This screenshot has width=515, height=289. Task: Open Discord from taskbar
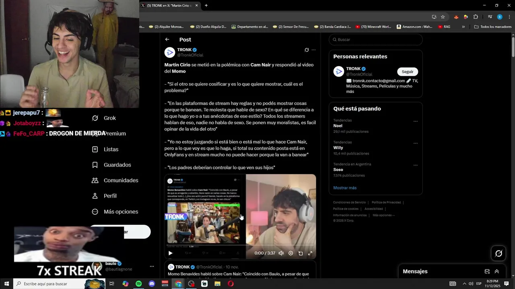152,284
